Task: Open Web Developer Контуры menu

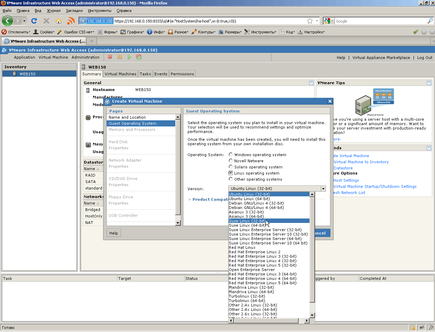Action: (203, 32)
